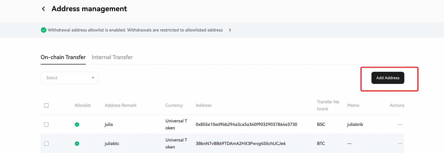Image resolution: width=444 pixels, height=153 pixels.
Task: Switch to the Internal Transfer tab
Action: (112, 57)
